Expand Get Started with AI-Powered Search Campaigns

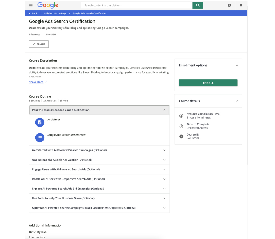click(x=99, y=150)
